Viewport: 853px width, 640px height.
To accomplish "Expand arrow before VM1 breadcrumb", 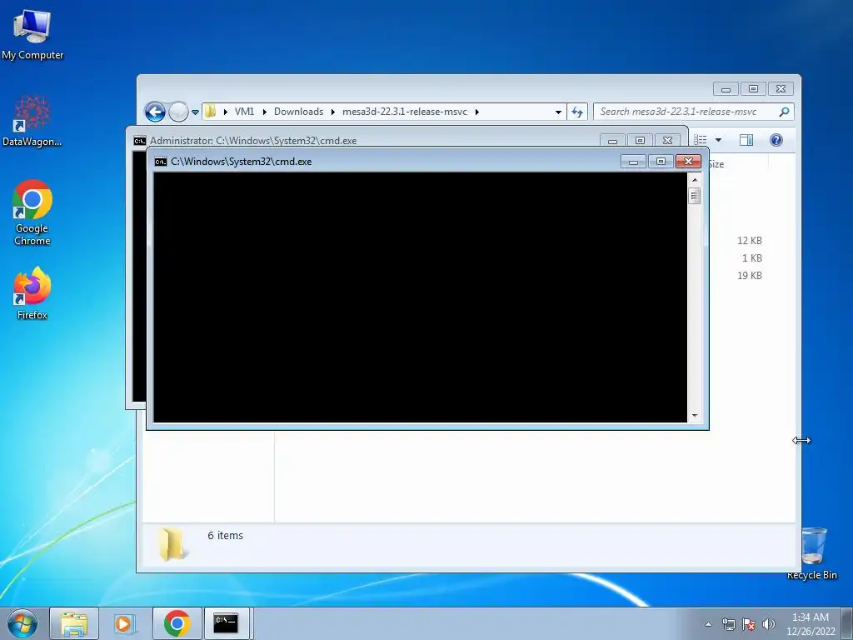I will tap(225, 112).
